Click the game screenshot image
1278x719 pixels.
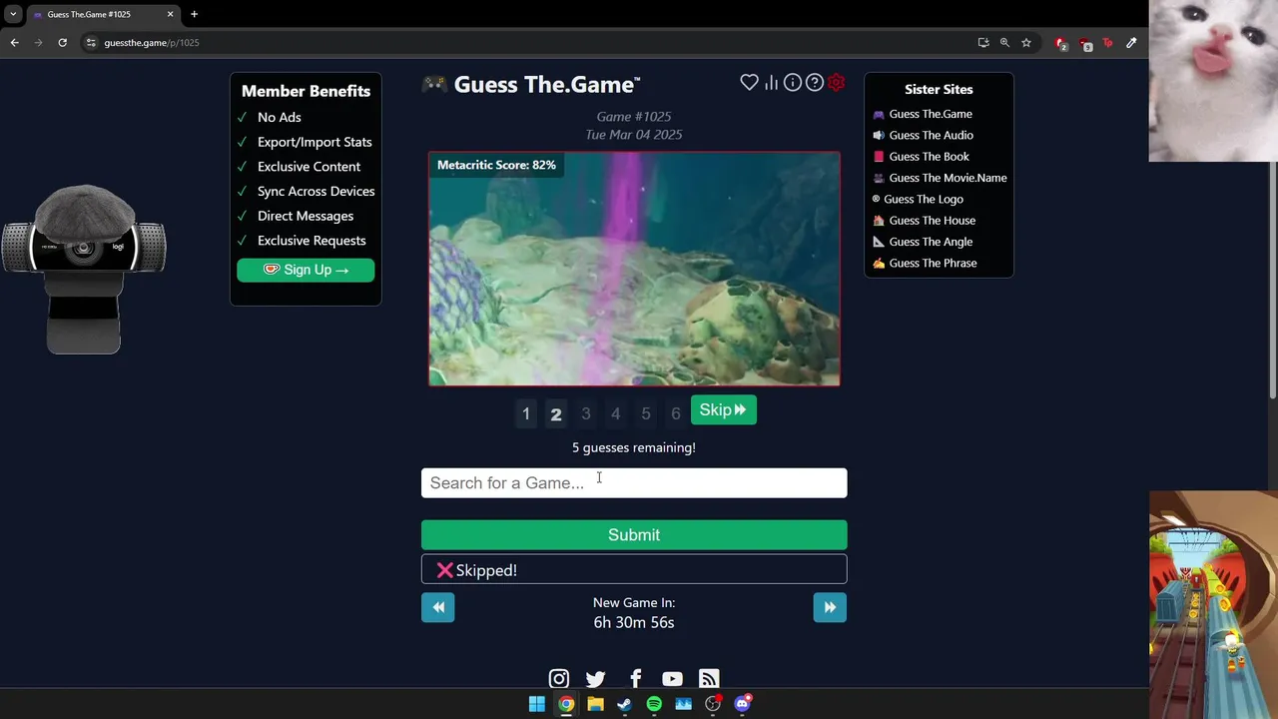634,269
